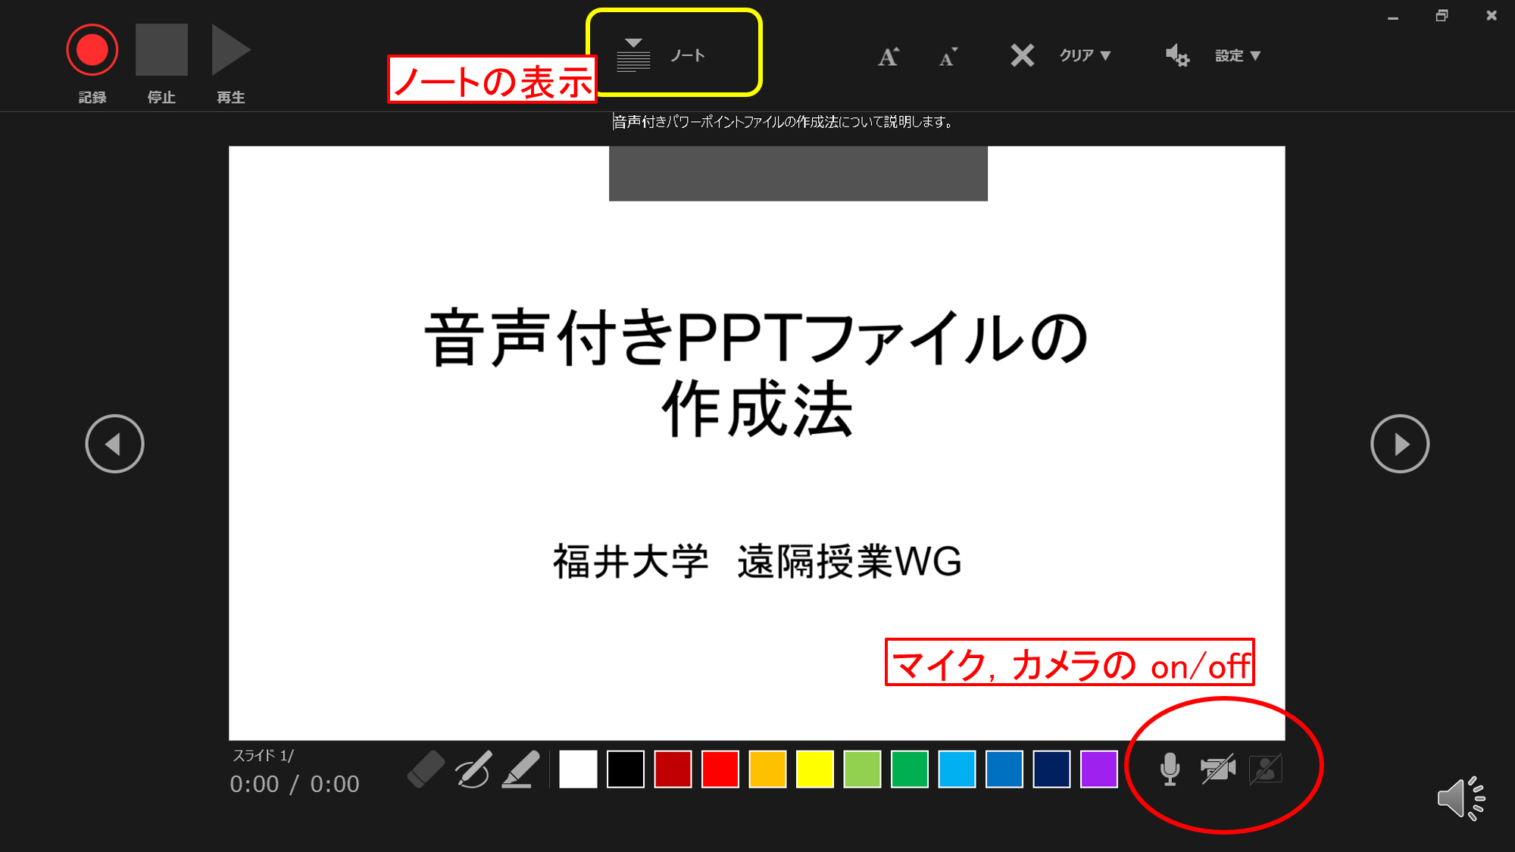Choose the light green ink color
The image size is (1515, 852).
click(862, 769)
